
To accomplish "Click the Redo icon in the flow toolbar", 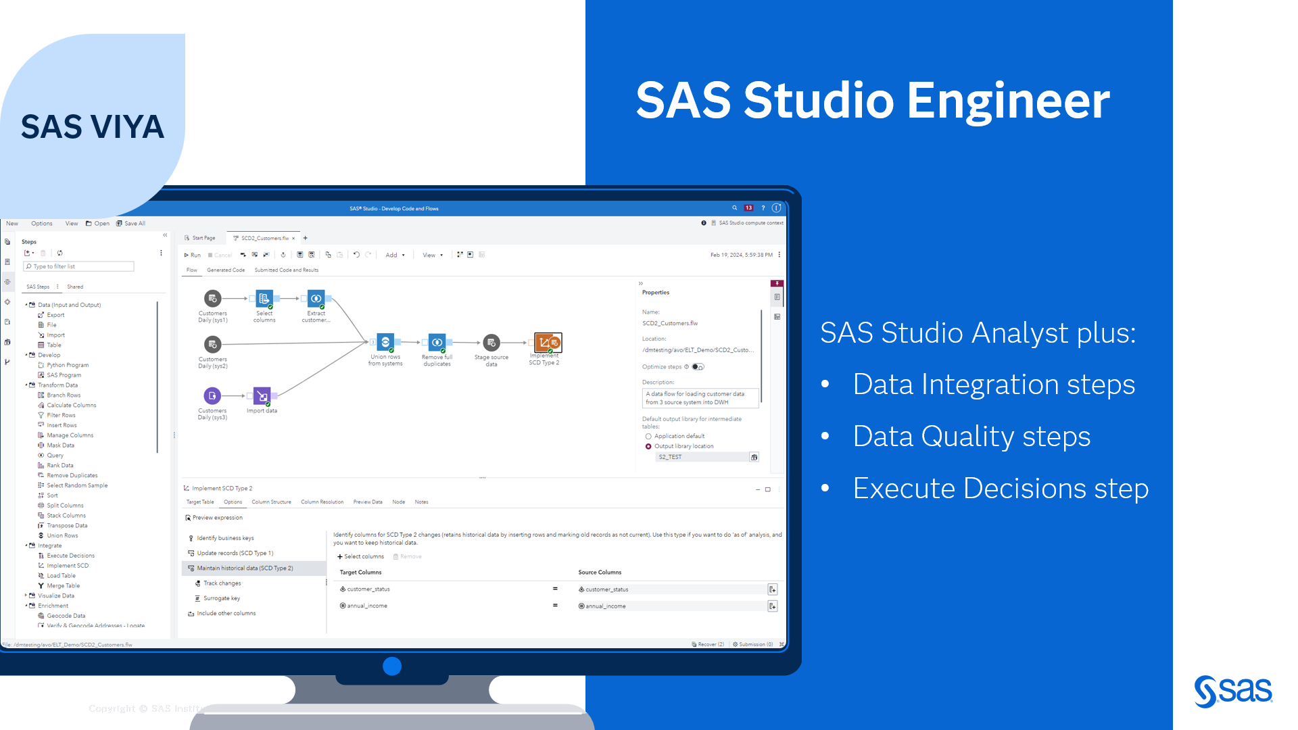I will coord(368,255).
